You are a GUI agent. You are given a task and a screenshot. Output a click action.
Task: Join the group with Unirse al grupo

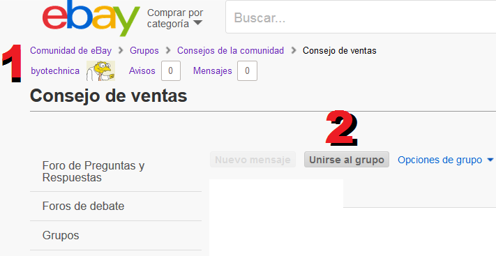point(347,160)
